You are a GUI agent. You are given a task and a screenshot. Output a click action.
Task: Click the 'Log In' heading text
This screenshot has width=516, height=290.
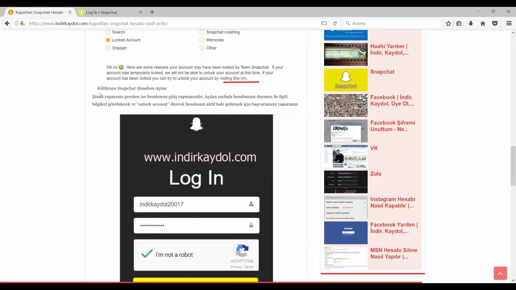(x=196, y=178)
